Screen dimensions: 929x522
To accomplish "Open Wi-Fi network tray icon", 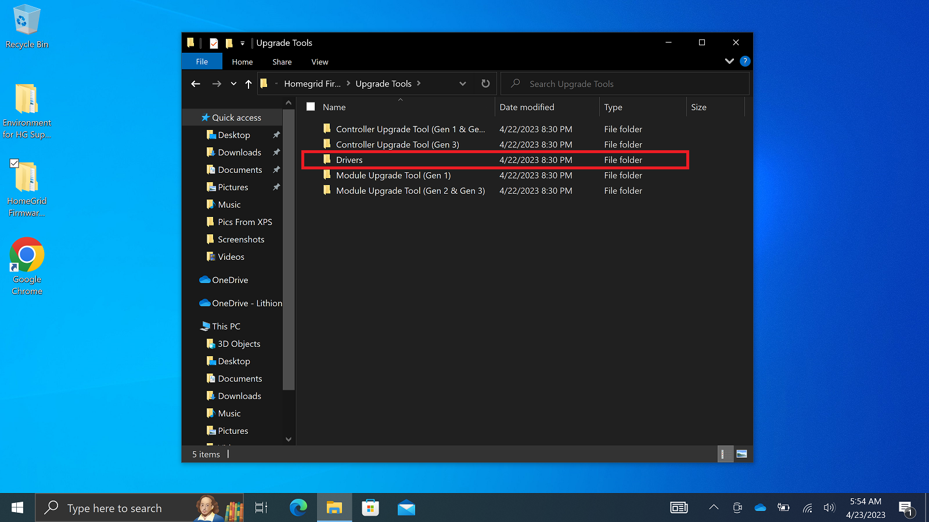I will click(x=807, y=508).
